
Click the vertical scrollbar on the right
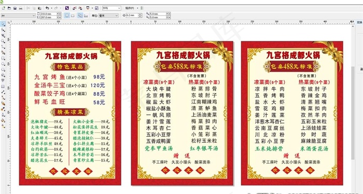point(353,113)
